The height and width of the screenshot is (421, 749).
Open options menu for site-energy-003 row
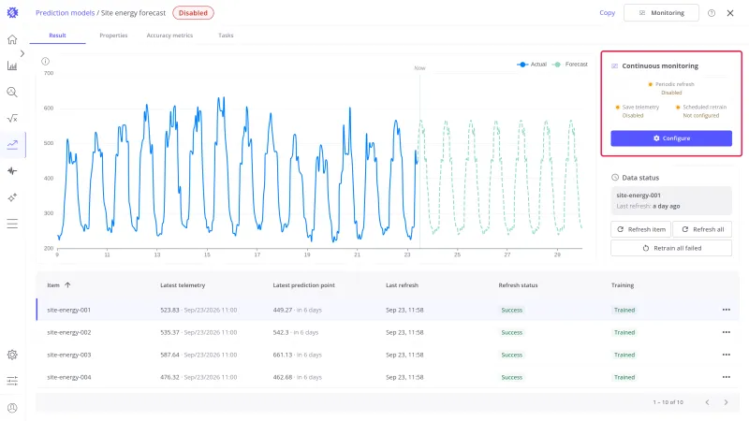coord(727,355)
